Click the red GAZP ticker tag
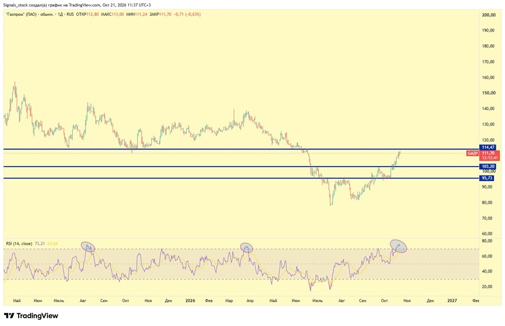This screenshot has height=326, width=505. (x=473, y=153)
